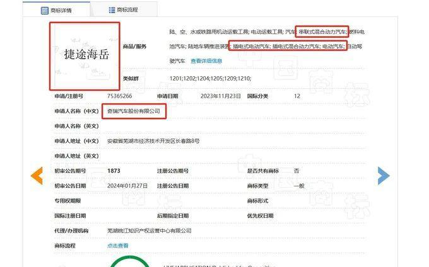Go to next trademark with blue arrow
Viewport: 429px width, 267px height.
tap(384, 176)
